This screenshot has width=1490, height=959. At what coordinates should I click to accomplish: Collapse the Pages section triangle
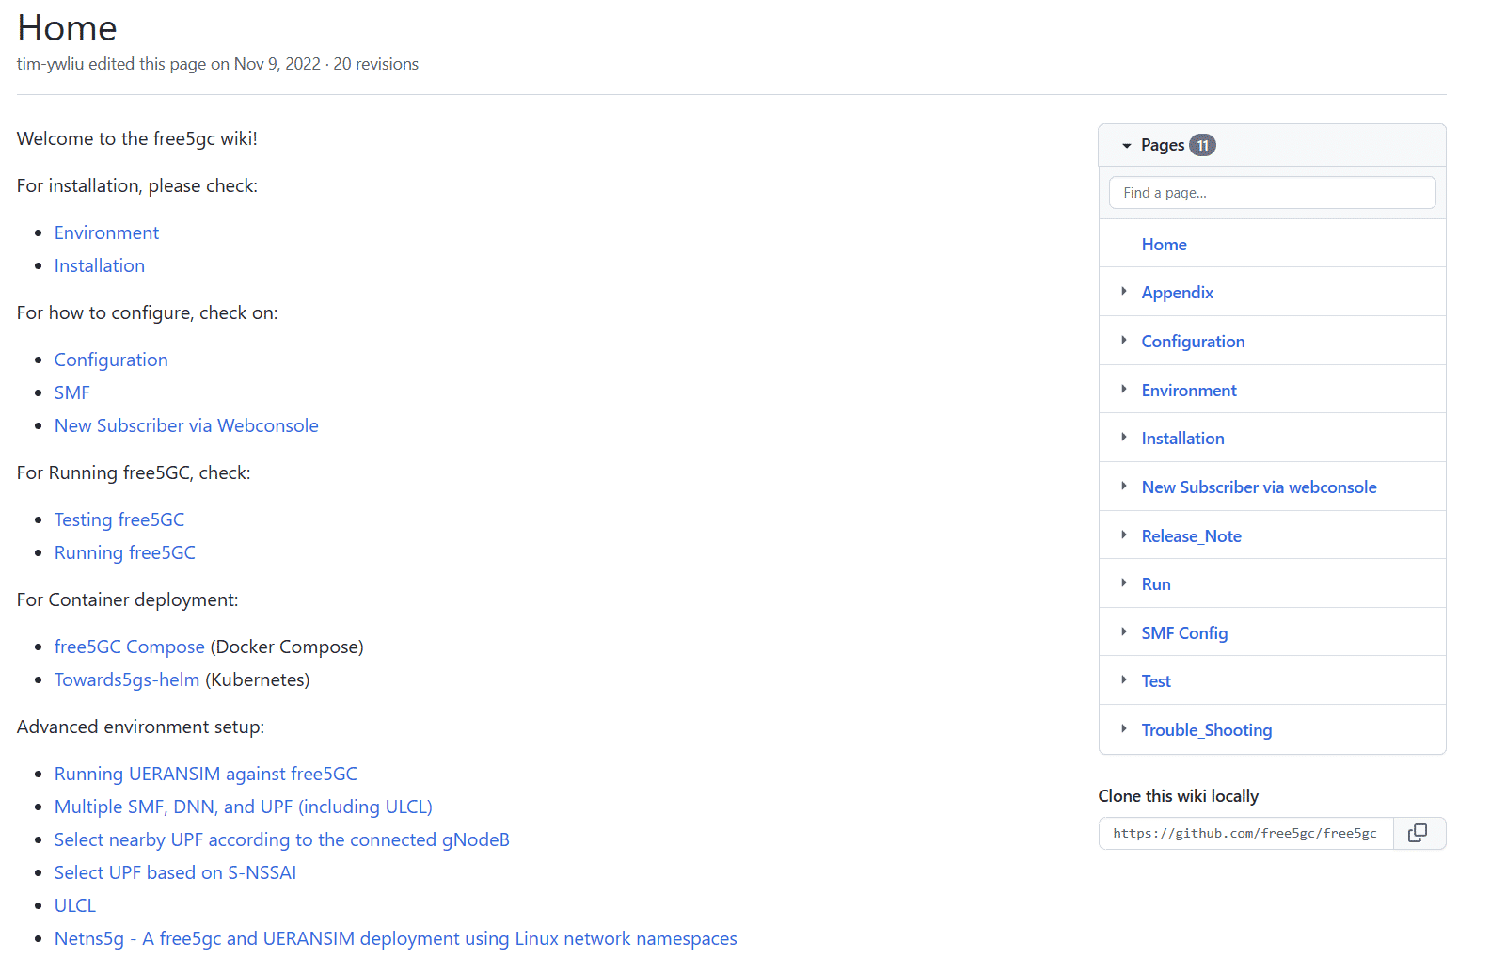[1126, 145]
